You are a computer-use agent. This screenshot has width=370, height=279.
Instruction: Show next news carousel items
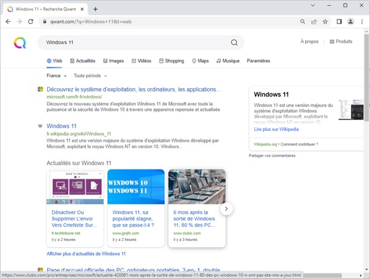226,209
